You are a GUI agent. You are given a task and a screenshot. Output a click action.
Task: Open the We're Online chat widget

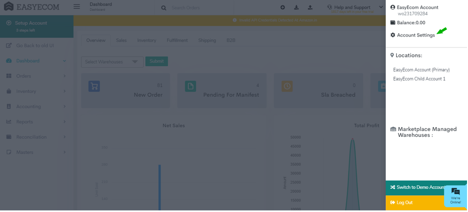pos(456,196)
